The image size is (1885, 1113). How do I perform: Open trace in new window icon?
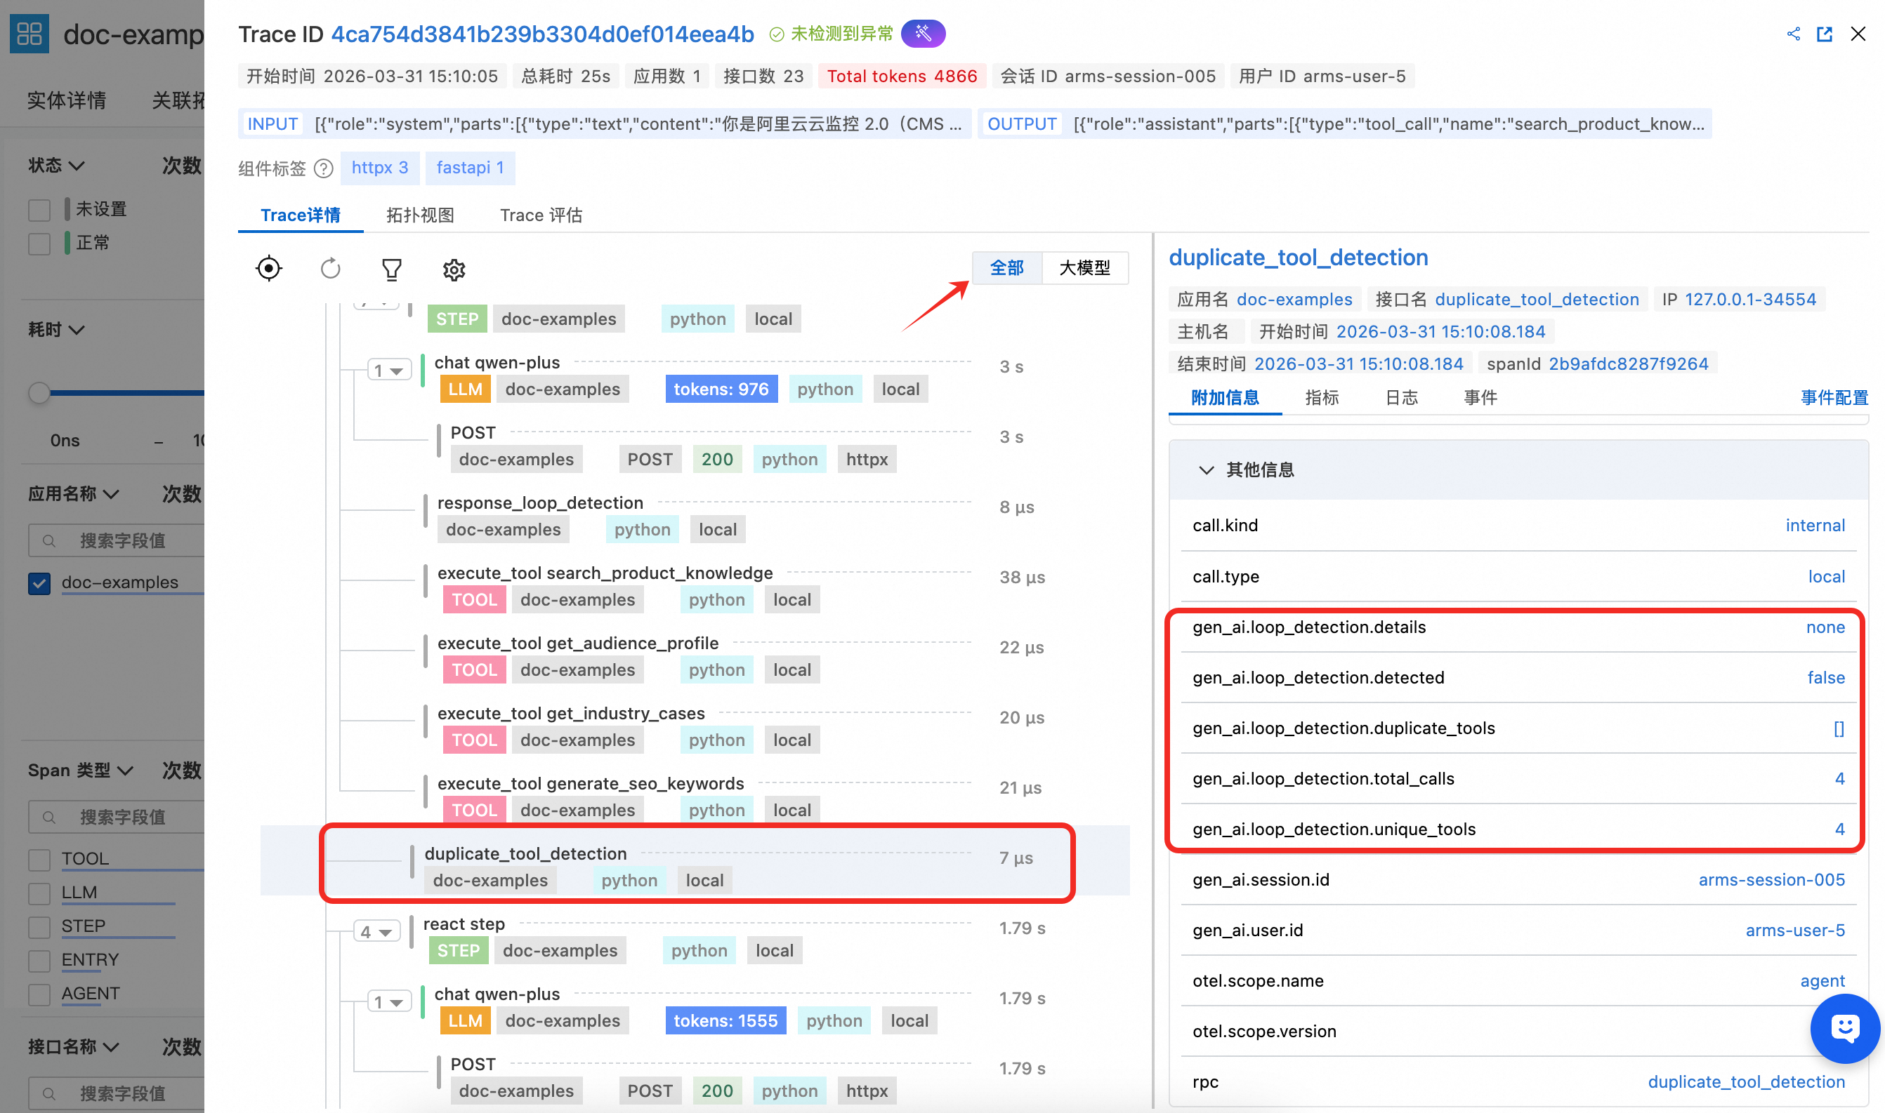pyautogui.click(x=1824, y=34)
